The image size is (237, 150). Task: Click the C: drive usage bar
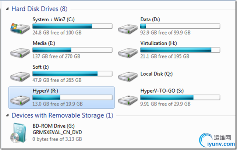pos(72,26)
